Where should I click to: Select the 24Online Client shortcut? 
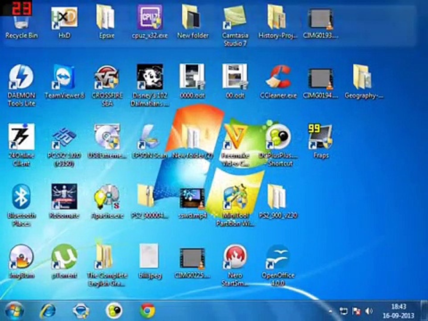coord(21,146)
